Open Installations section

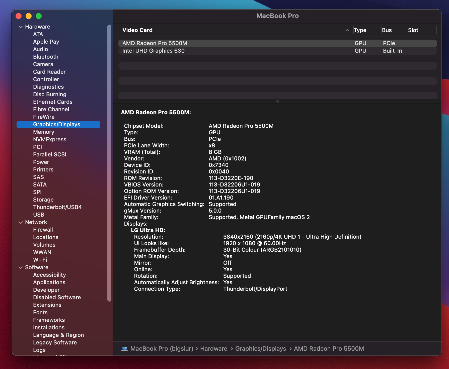(x=49, y=328)
